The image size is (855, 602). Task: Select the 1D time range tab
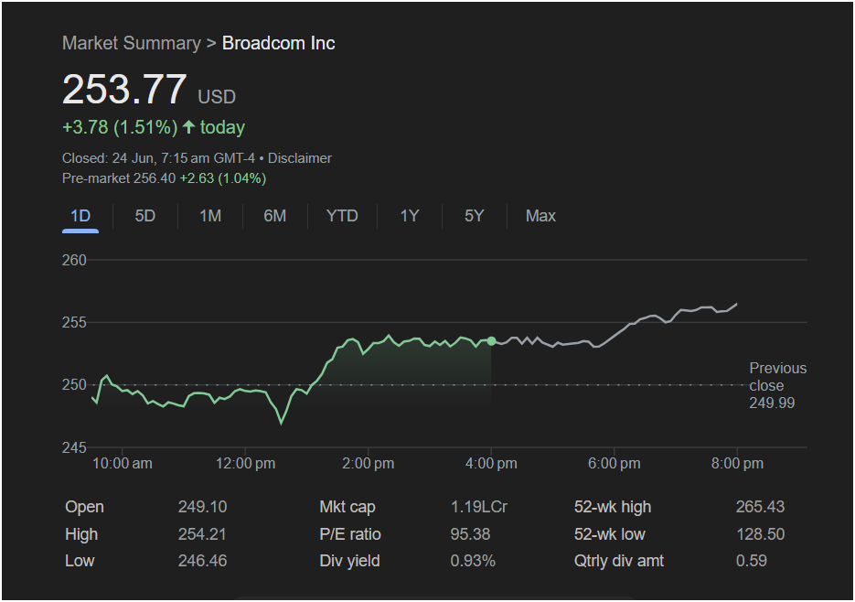point(80,216)
